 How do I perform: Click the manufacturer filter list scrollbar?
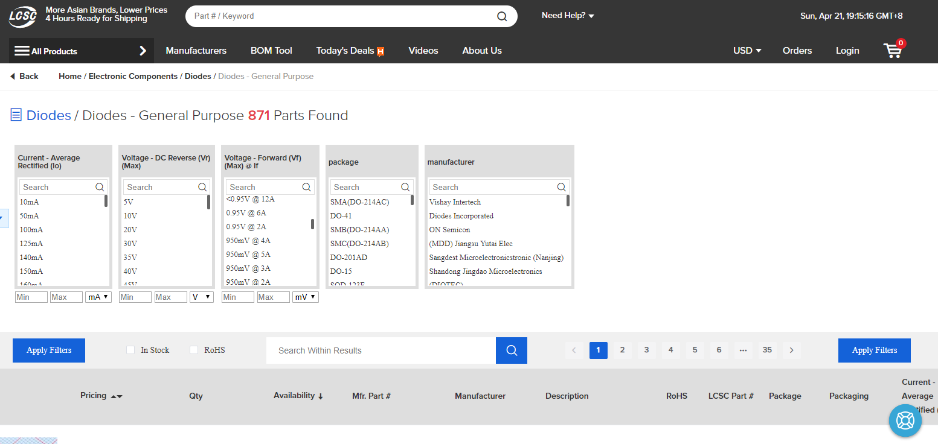(x=568, y=200)
